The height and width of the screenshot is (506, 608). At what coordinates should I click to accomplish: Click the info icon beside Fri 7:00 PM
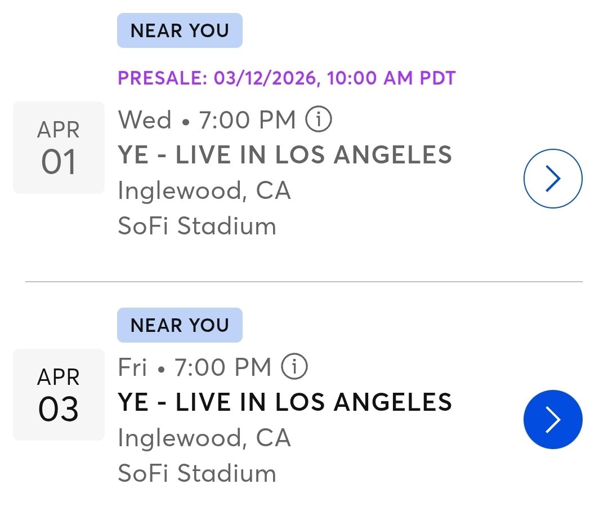294,367
